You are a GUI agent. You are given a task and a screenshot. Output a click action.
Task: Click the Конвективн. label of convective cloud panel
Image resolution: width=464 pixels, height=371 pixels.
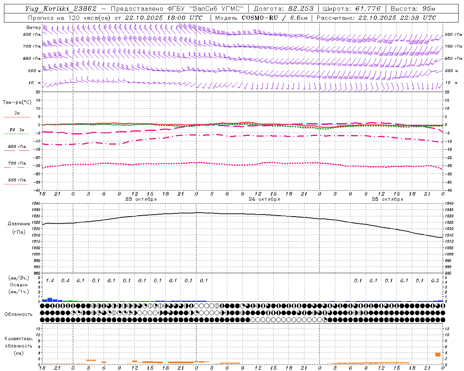18,339
